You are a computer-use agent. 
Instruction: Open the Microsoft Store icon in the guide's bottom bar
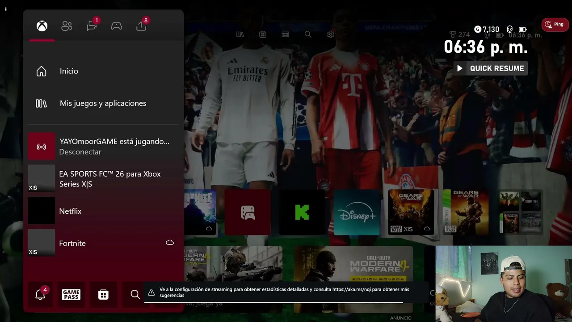(103, 294)
